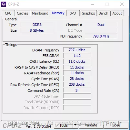Select the Mainboard tab
Viewport: 130px width, 130px height.
pos(40,13)
